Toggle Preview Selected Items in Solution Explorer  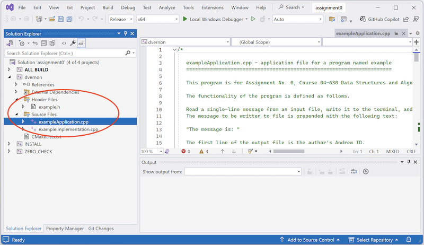click(82, 43)
